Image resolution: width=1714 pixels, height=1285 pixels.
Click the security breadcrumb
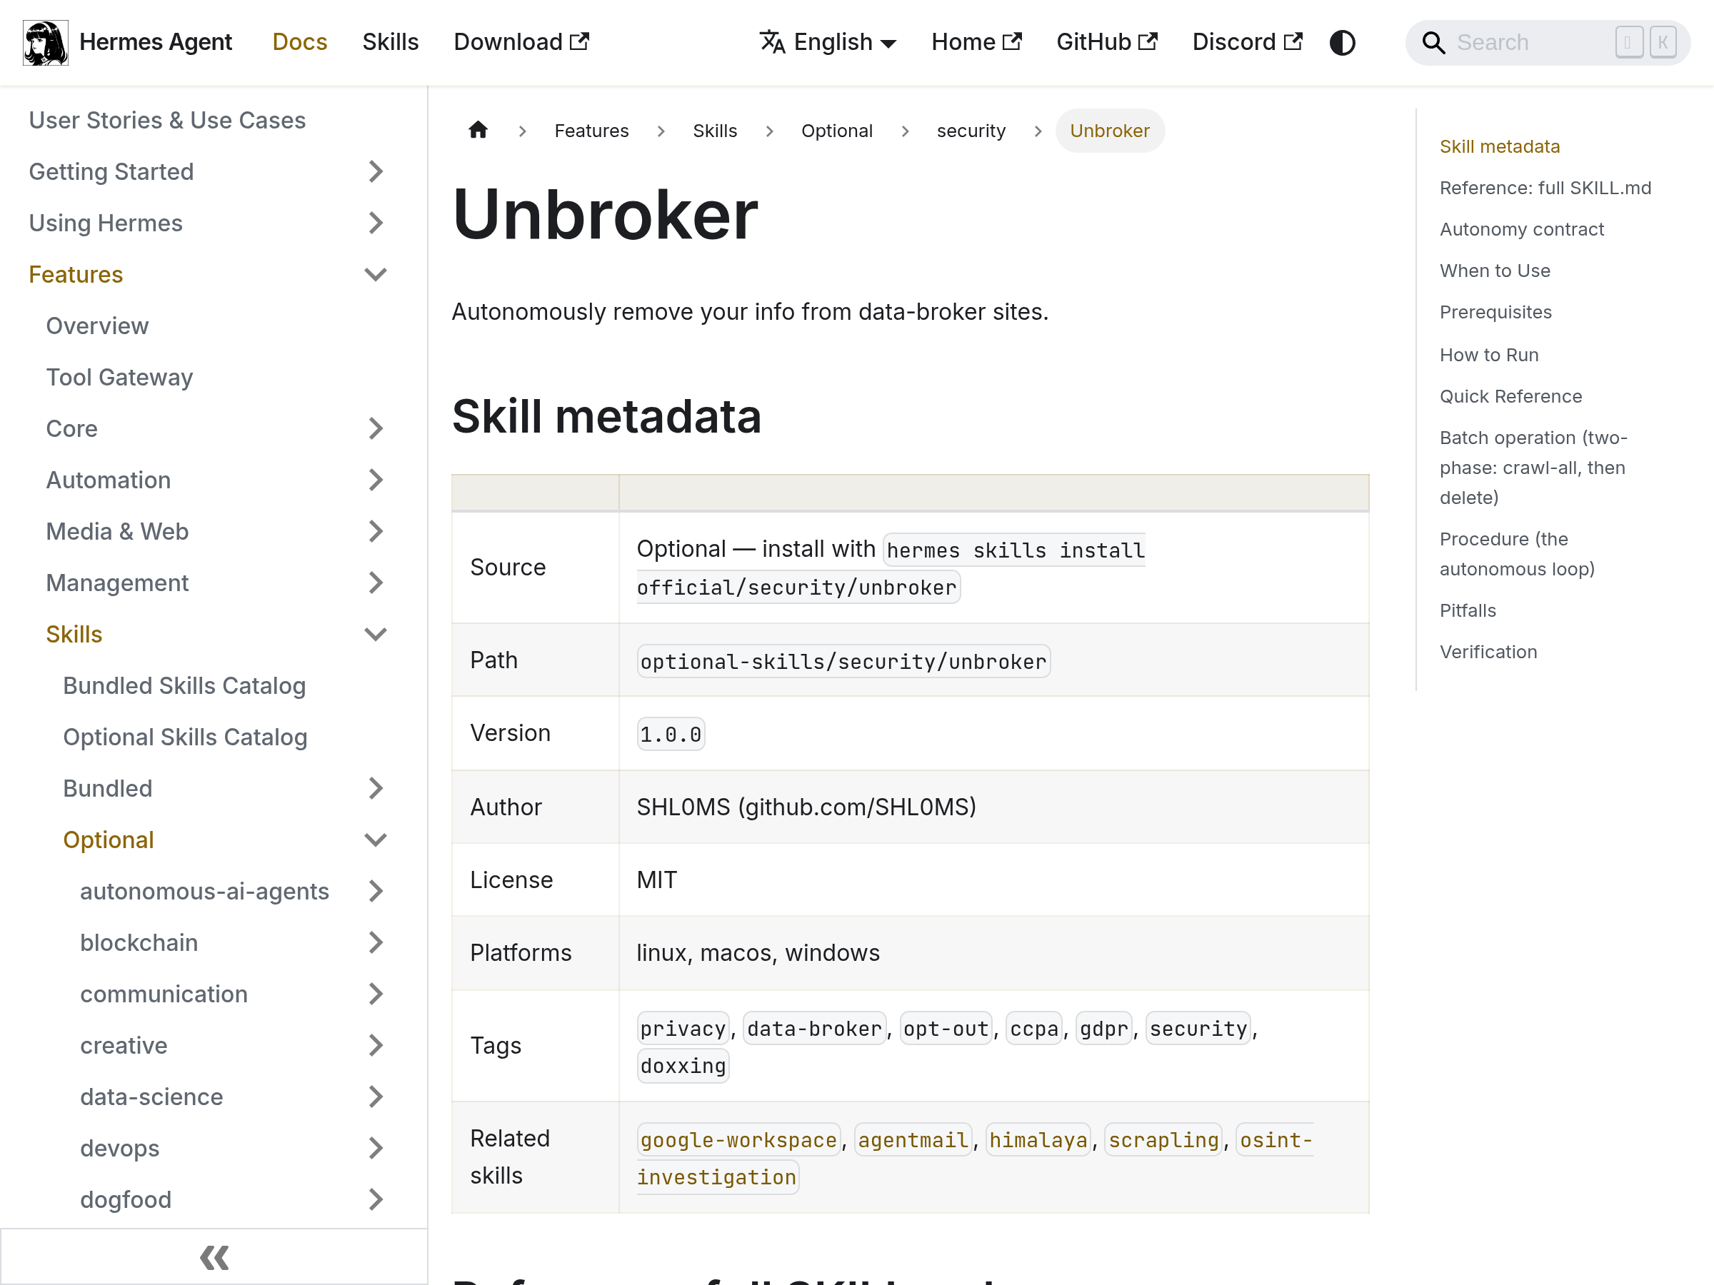(971, 130)
